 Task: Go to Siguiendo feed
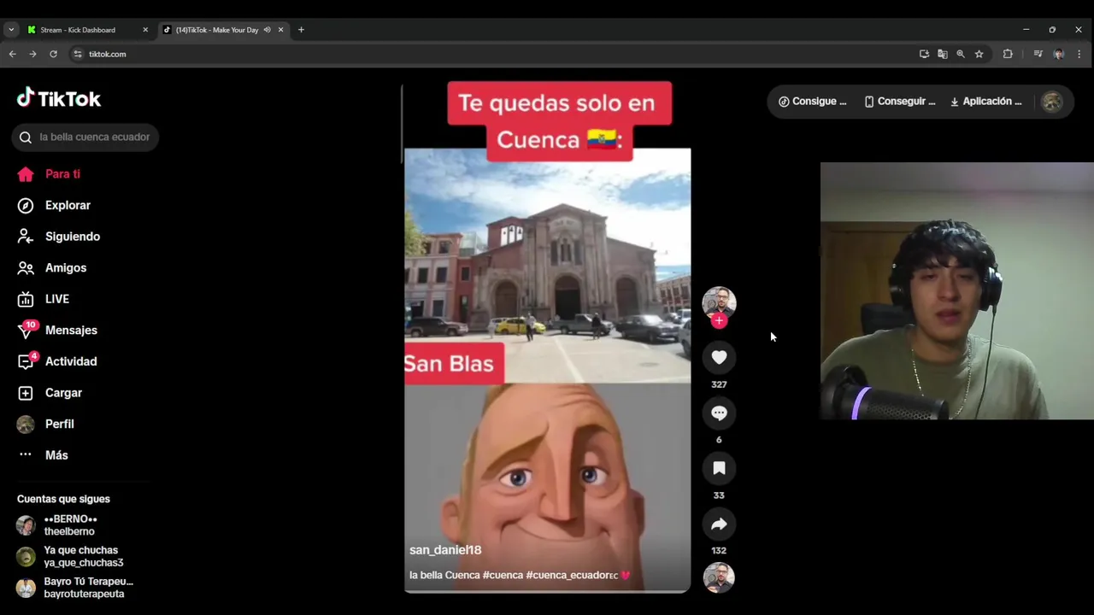pos(73,237)
